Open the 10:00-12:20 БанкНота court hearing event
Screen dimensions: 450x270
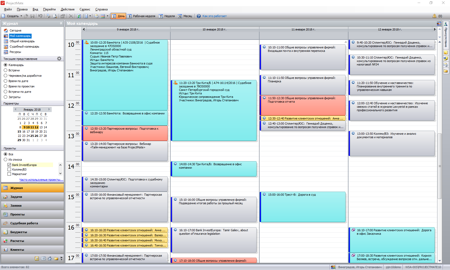(125, 75)
